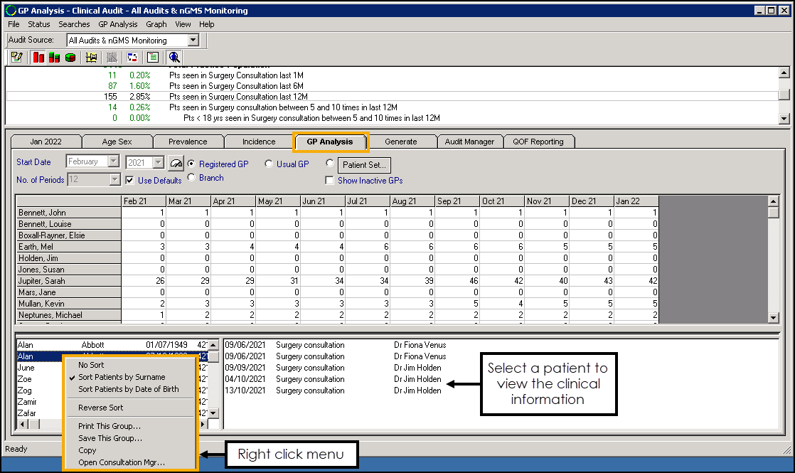Choose the Branch radio option
The width and height of the screenshot is (795, 473).
[192, 178]
